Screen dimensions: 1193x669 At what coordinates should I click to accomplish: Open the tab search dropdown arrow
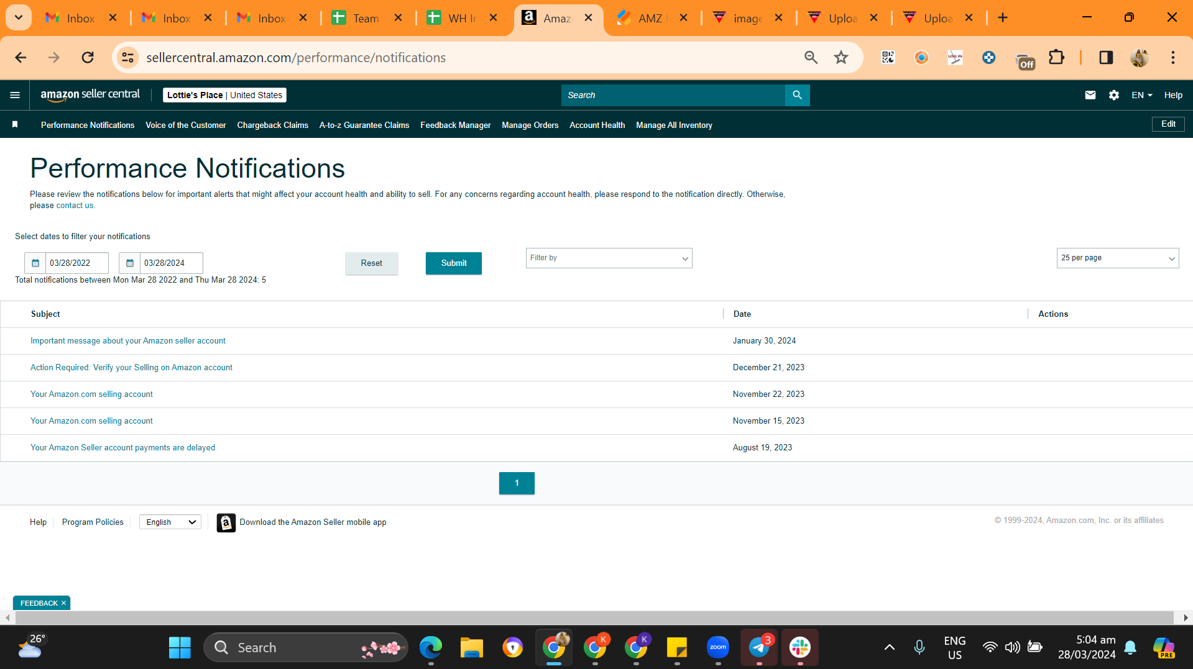click(19, 18)
